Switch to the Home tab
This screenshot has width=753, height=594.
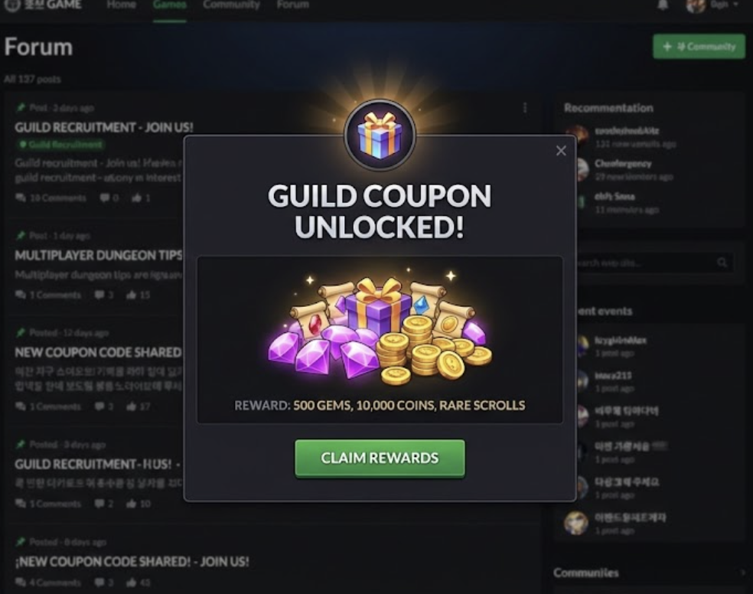[x=121, y=5]
